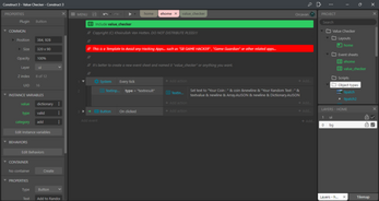Click the Button object icon in event
The width and height of the screenshot is (379, 201).
point(97,111)
